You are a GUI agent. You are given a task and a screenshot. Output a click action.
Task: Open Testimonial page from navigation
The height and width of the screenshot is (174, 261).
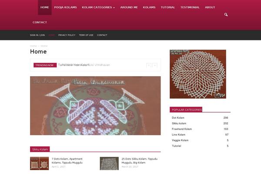190,7
